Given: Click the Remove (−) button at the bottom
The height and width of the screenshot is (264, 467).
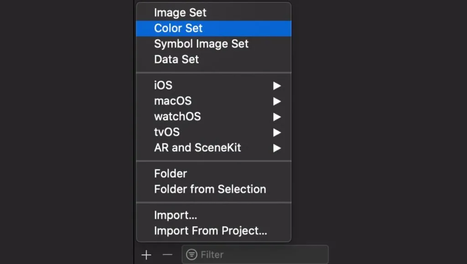Looking at the screenshot, I should 167,254.
